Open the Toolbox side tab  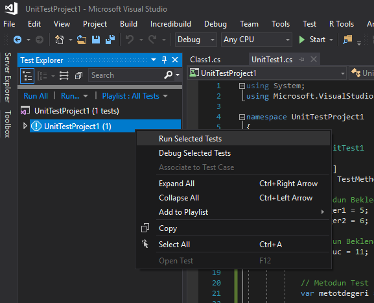[x=8, y=124]
